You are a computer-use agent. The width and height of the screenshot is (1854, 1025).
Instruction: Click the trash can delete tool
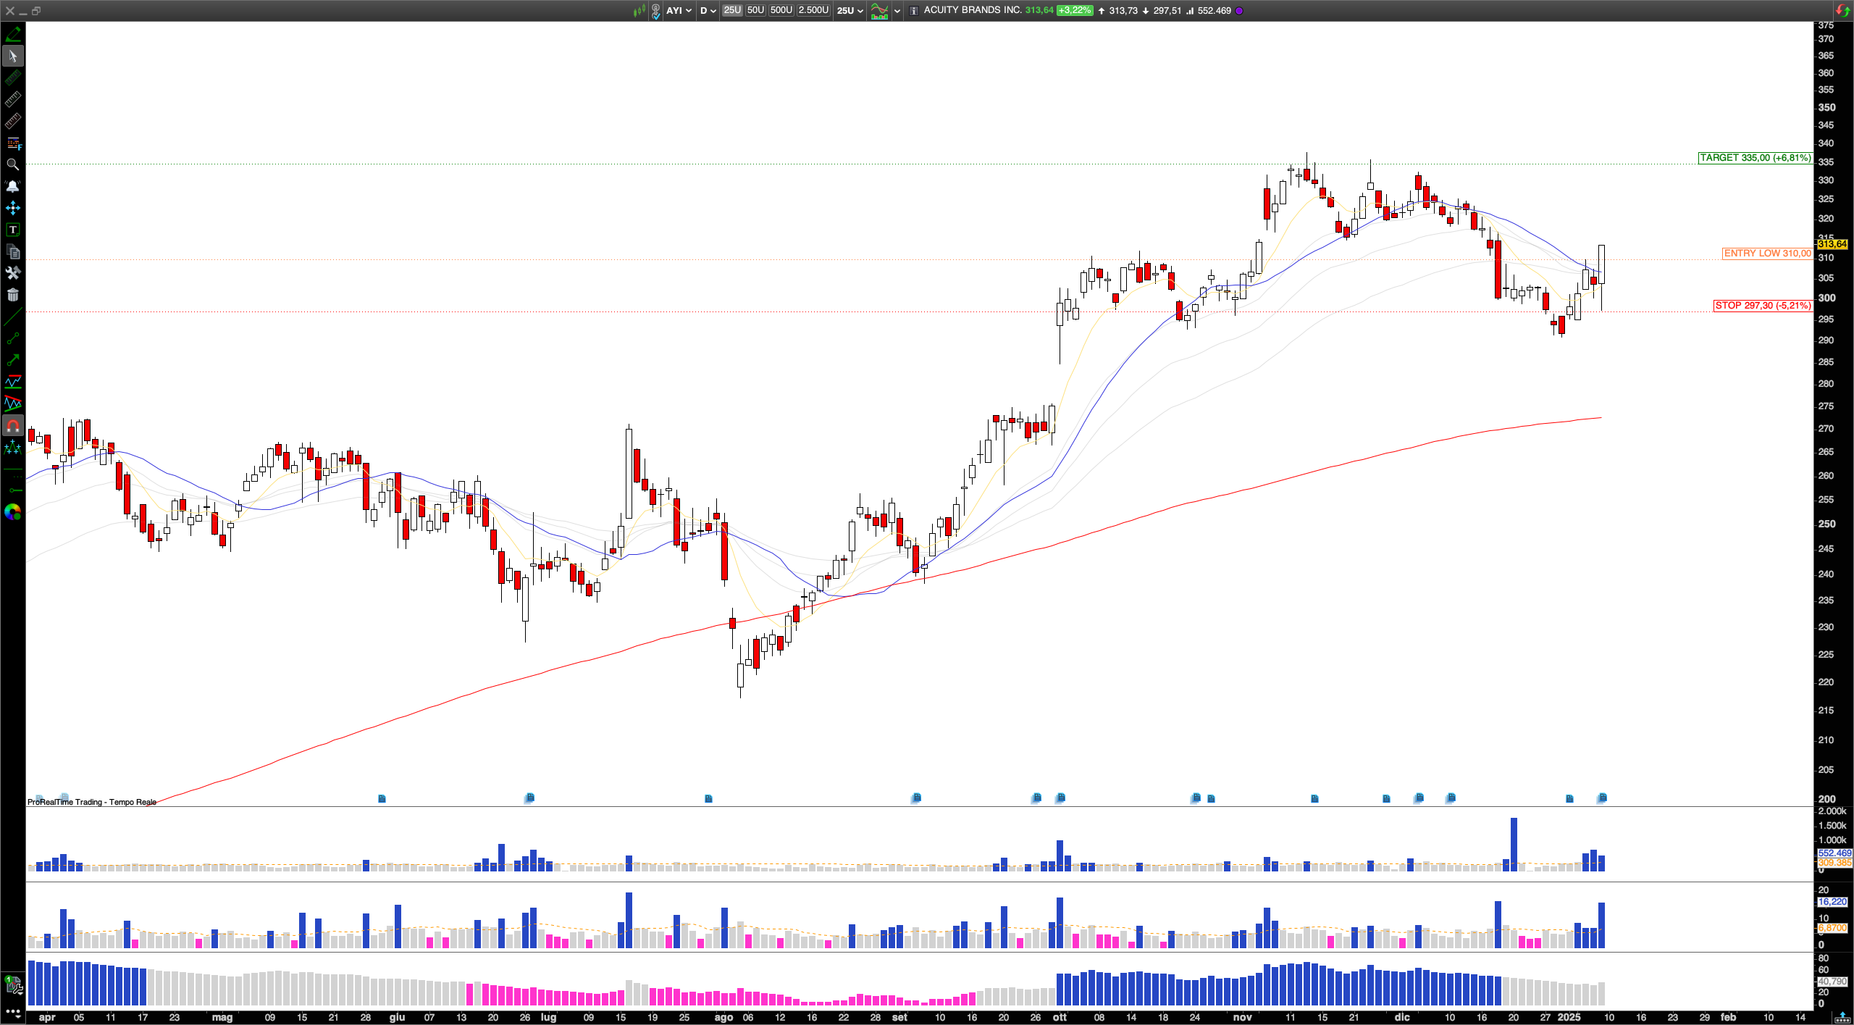coord(12,295)
